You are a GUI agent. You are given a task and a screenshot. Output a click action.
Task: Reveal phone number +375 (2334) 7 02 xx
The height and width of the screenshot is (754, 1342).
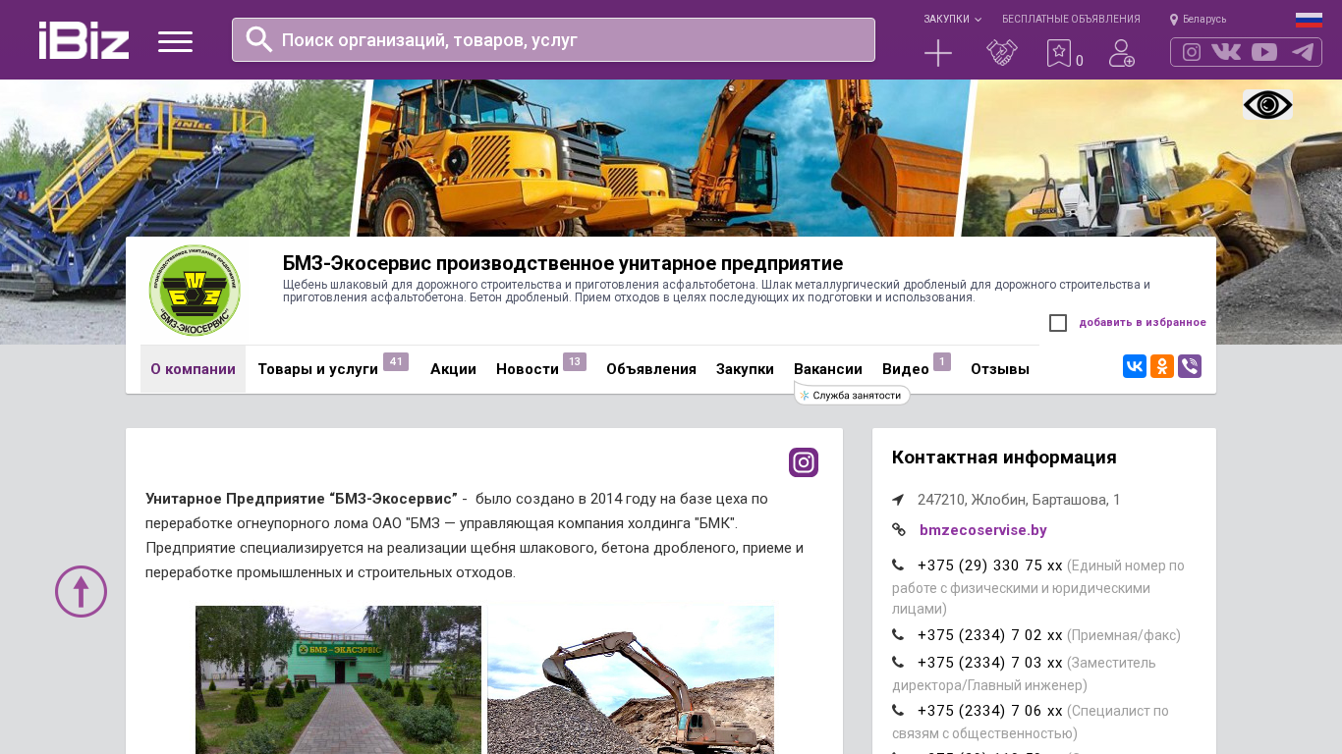pos(990,635)
